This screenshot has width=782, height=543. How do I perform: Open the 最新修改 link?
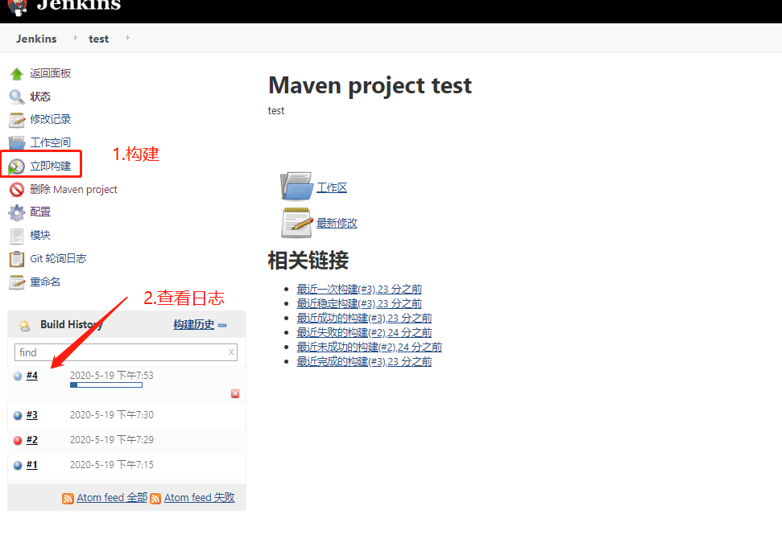[x=337, y=223]
